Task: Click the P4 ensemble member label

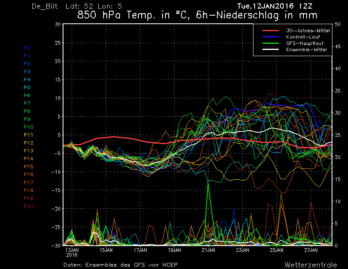Action: click(27, 79)
